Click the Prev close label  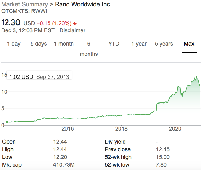tap(117, 149)
